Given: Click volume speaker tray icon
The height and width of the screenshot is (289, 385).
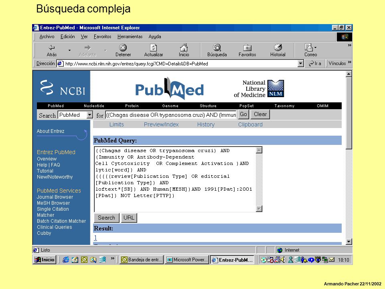Looking at the screenshot, I should [x=283, y=260].
